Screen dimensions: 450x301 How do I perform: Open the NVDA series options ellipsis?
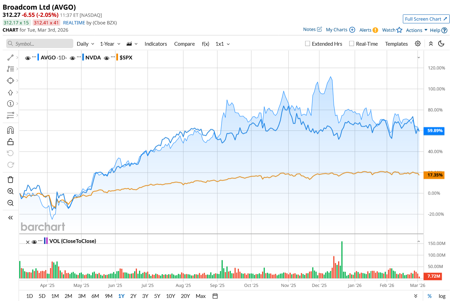click(79, 57)
